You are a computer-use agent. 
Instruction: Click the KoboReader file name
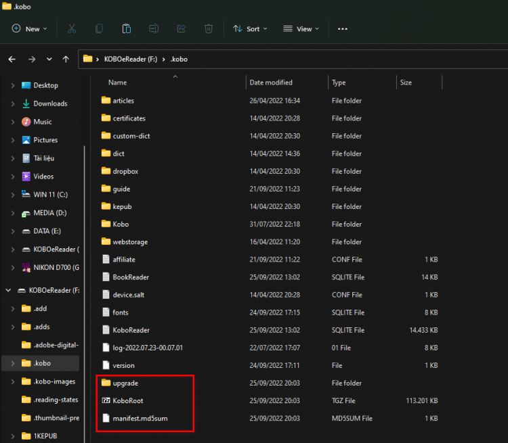tap(131, 330)
